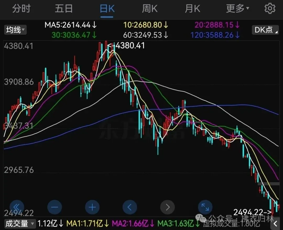The image size is (283, 230).
Task: Click the MA5:2614.44 value
Action: click(x=70, y=25)
